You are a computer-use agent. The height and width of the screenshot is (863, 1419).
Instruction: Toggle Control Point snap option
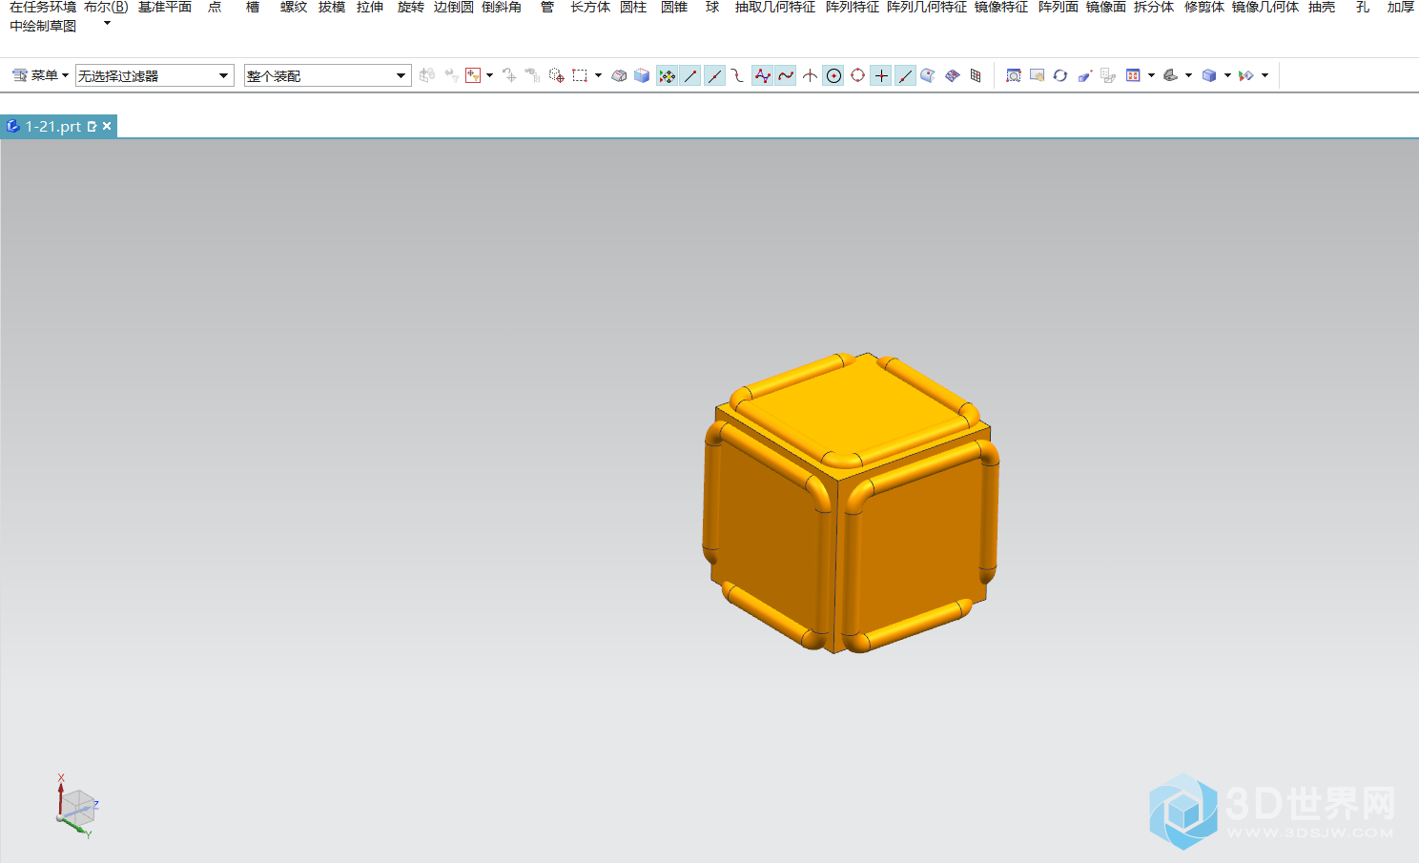[x=738, y=75]
